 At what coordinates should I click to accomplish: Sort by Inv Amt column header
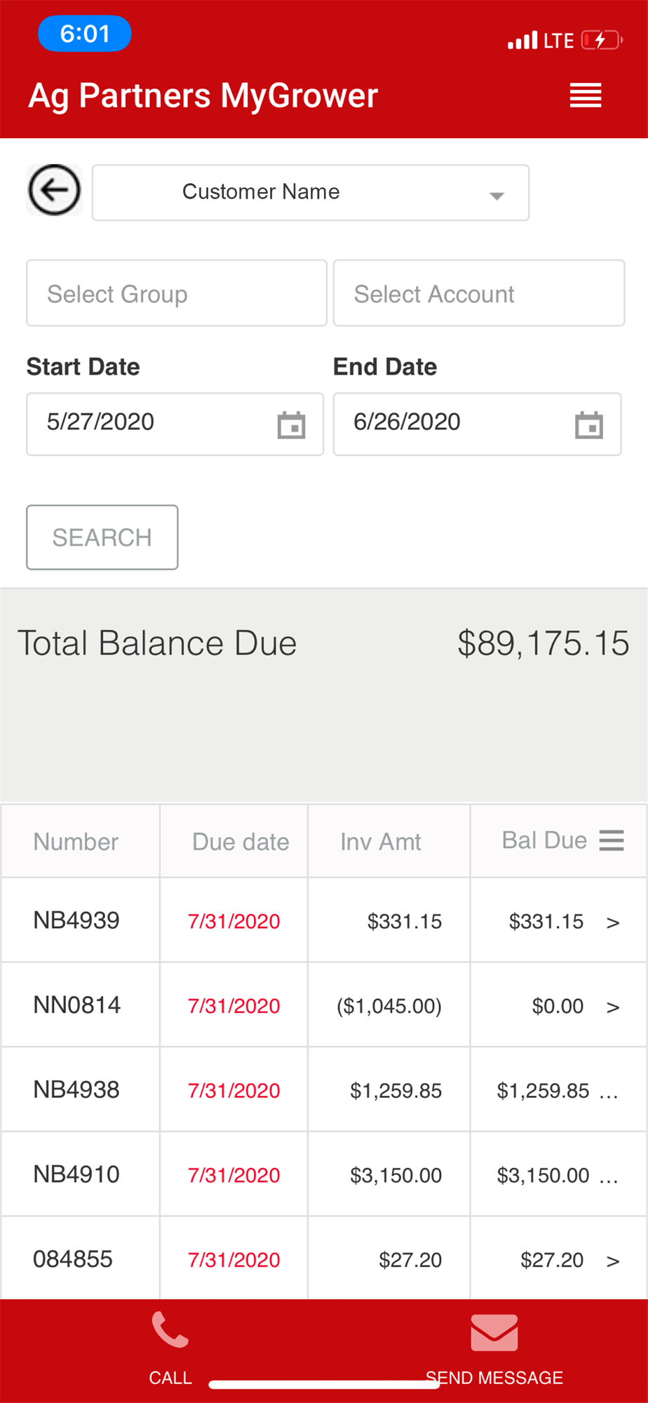(381, 842)
